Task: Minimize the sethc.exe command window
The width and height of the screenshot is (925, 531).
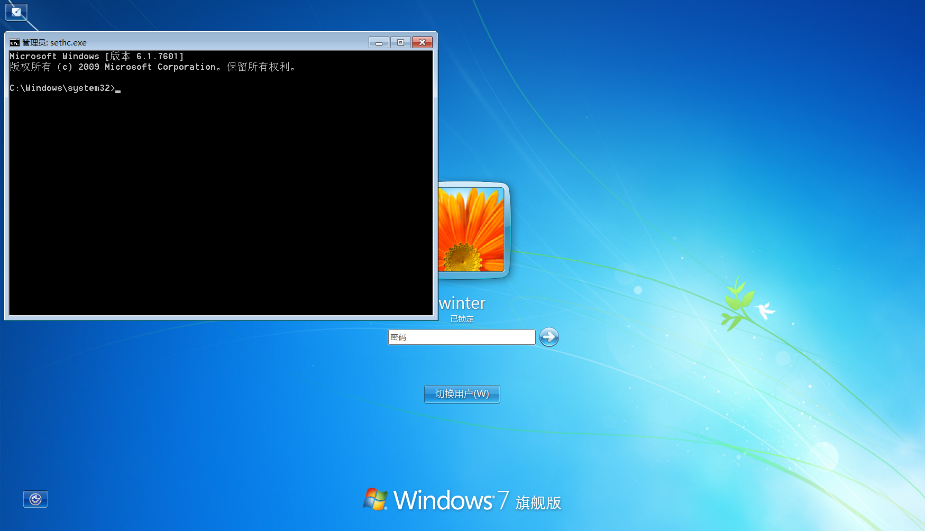Action: point(379,43)
